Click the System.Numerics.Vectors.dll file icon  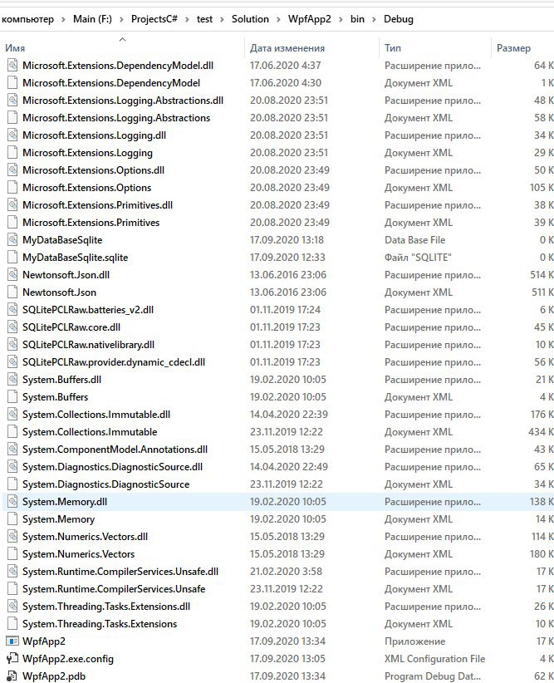[x=12, y=536]
